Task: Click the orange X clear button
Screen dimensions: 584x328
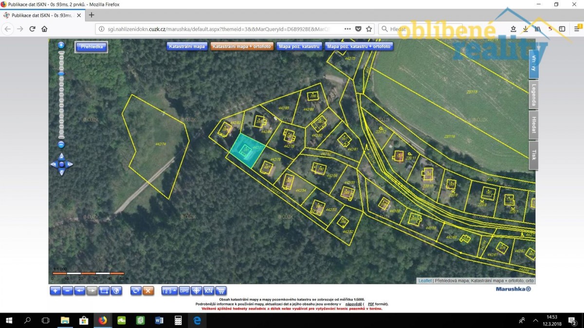Action: tap(148, 291)
